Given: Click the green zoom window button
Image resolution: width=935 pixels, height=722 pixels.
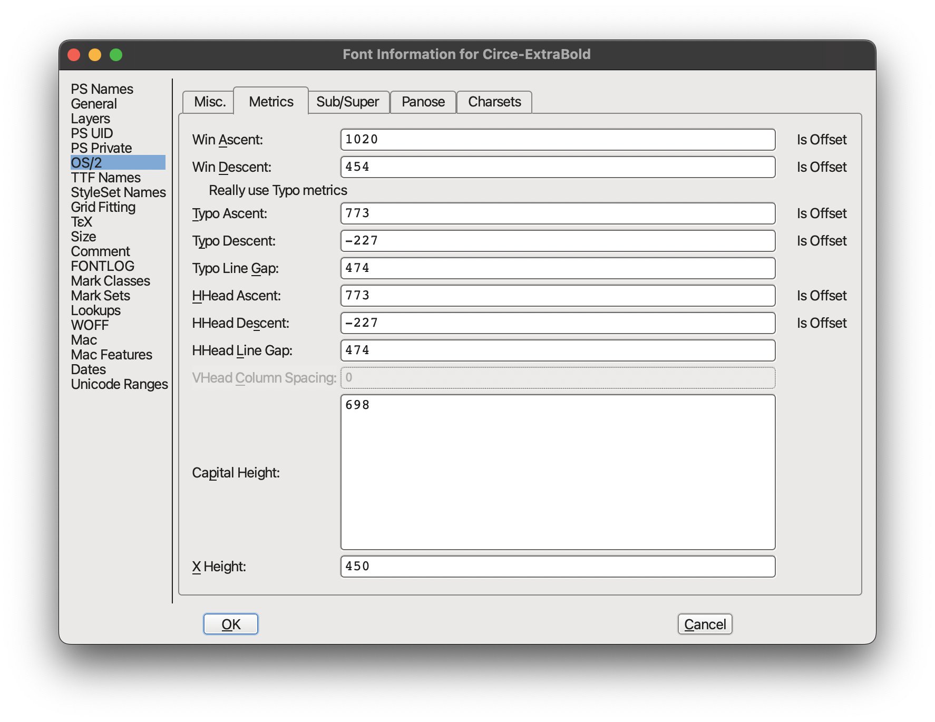Looking at the screenshot, I should (x=116, y=55).
